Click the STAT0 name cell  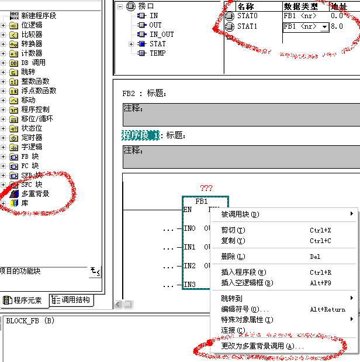pos(258,16)
